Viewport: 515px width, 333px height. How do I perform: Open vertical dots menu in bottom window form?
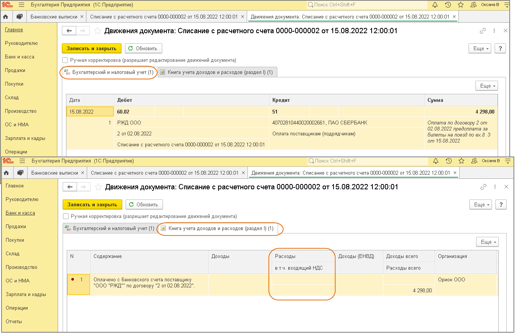[x=495, y=187]
